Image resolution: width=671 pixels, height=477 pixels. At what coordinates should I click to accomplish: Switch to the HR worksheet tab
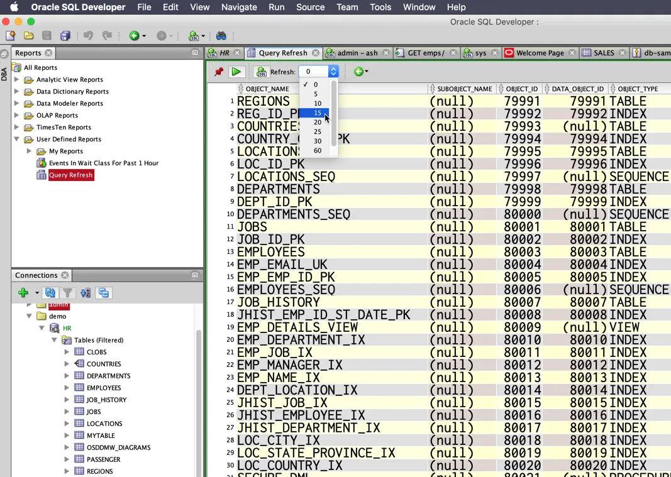[224, 53]
